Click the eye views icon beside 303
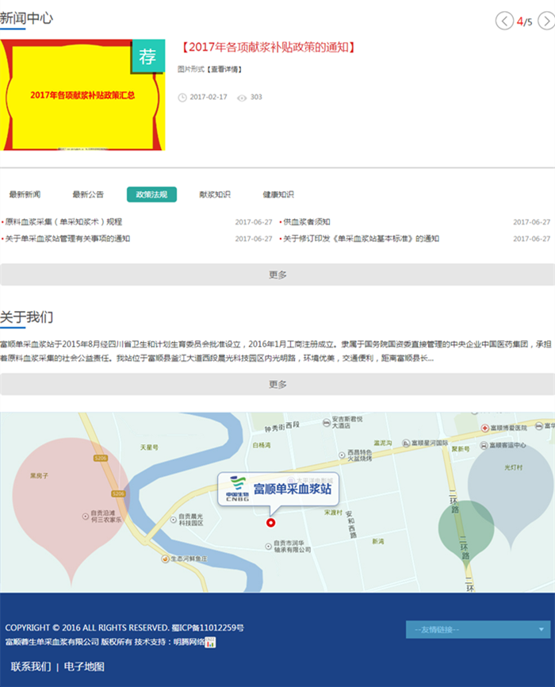 click(242, 98)
